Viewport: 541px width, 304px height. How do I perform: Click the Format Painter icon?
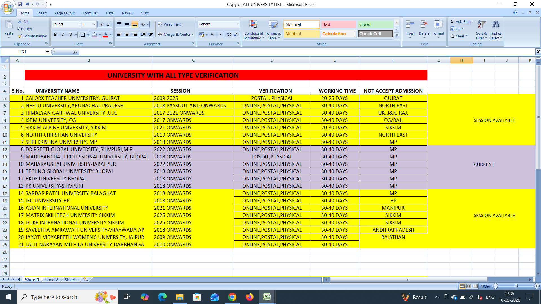point(20,36)
